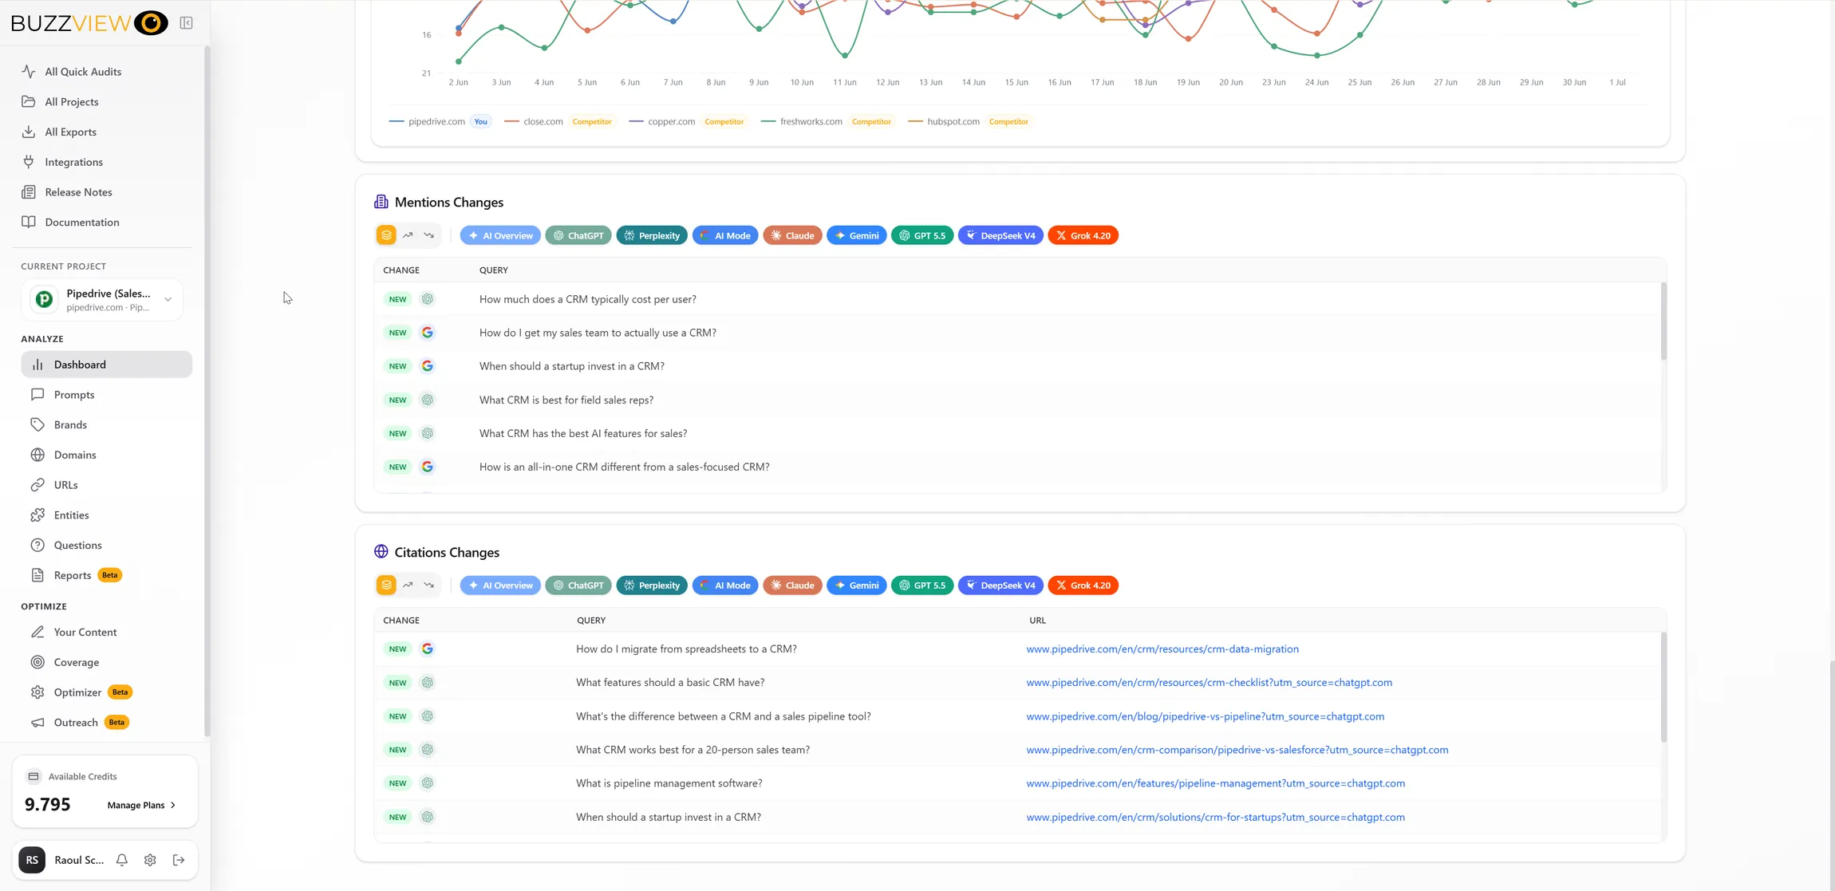Open crm-for-startups citation URL
This screenshot has height=891, width=1835.
pos(1215,818)
